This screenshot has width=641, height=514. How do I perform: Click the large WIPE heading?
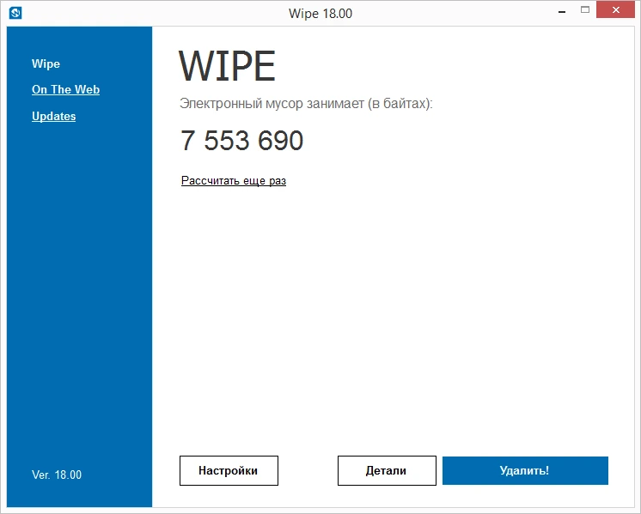pos(228,66)
